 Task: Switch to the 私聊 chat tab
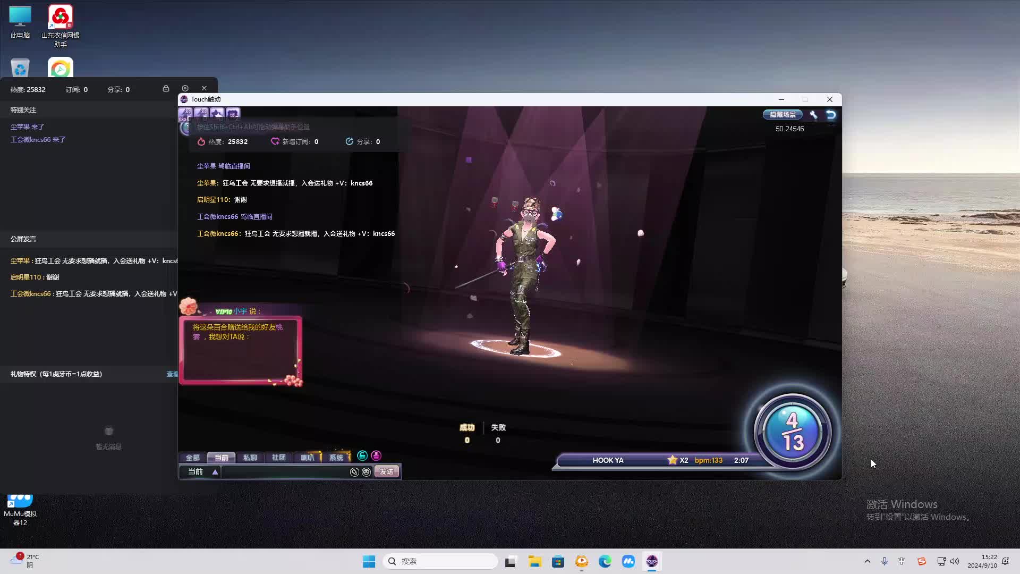(250, 458)
